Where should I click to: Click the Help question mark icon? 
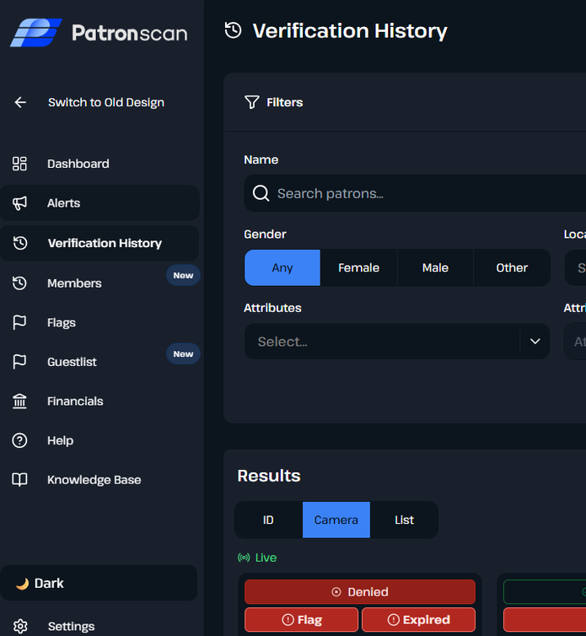(19, 440)
